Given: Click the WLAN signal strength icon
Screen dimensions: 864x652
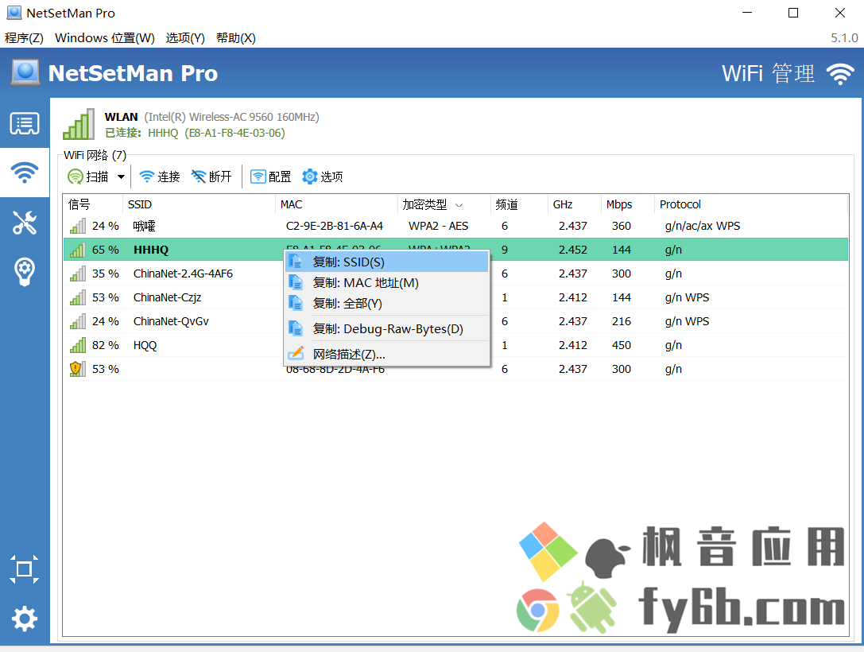Looking at the screenshot, I should click(x=78, y=125).
